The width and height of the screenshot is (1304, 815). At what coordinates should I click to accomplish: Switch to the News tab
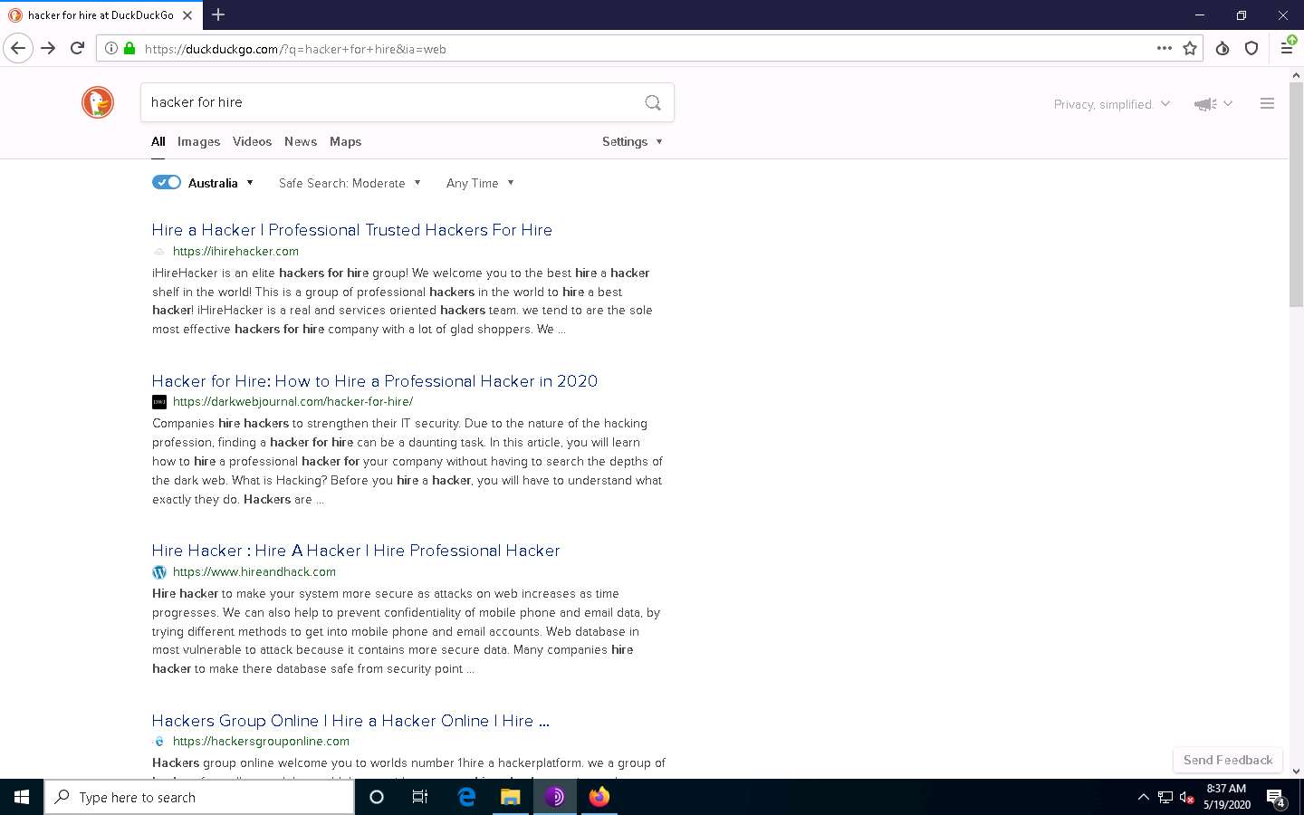pos(301,141)
